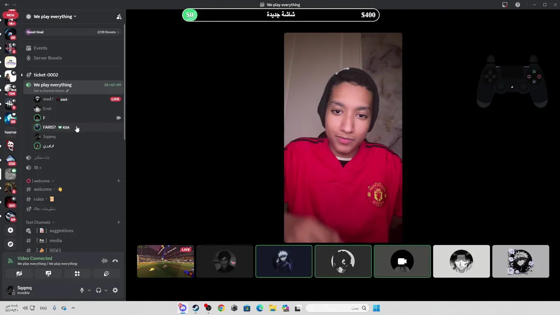This screenshot has width=560, height=315.
Task: Open the skull icon server
Action: pos(10,146)
